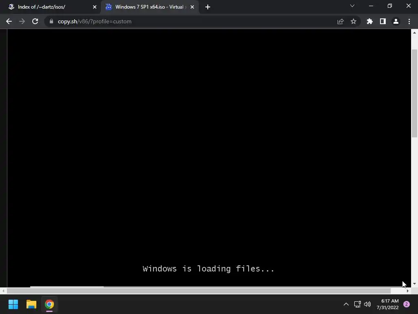This screenshot has width=418, height=314.
Task: Click the Chrome taskbar icon
Action: pyautogui.click(x=49, y=304)
